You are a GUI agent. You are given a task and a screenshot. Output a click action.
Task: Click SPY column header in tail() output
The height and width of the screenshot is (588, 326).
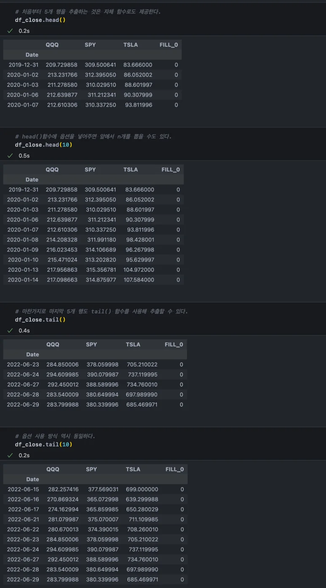[x=91, y=345]
